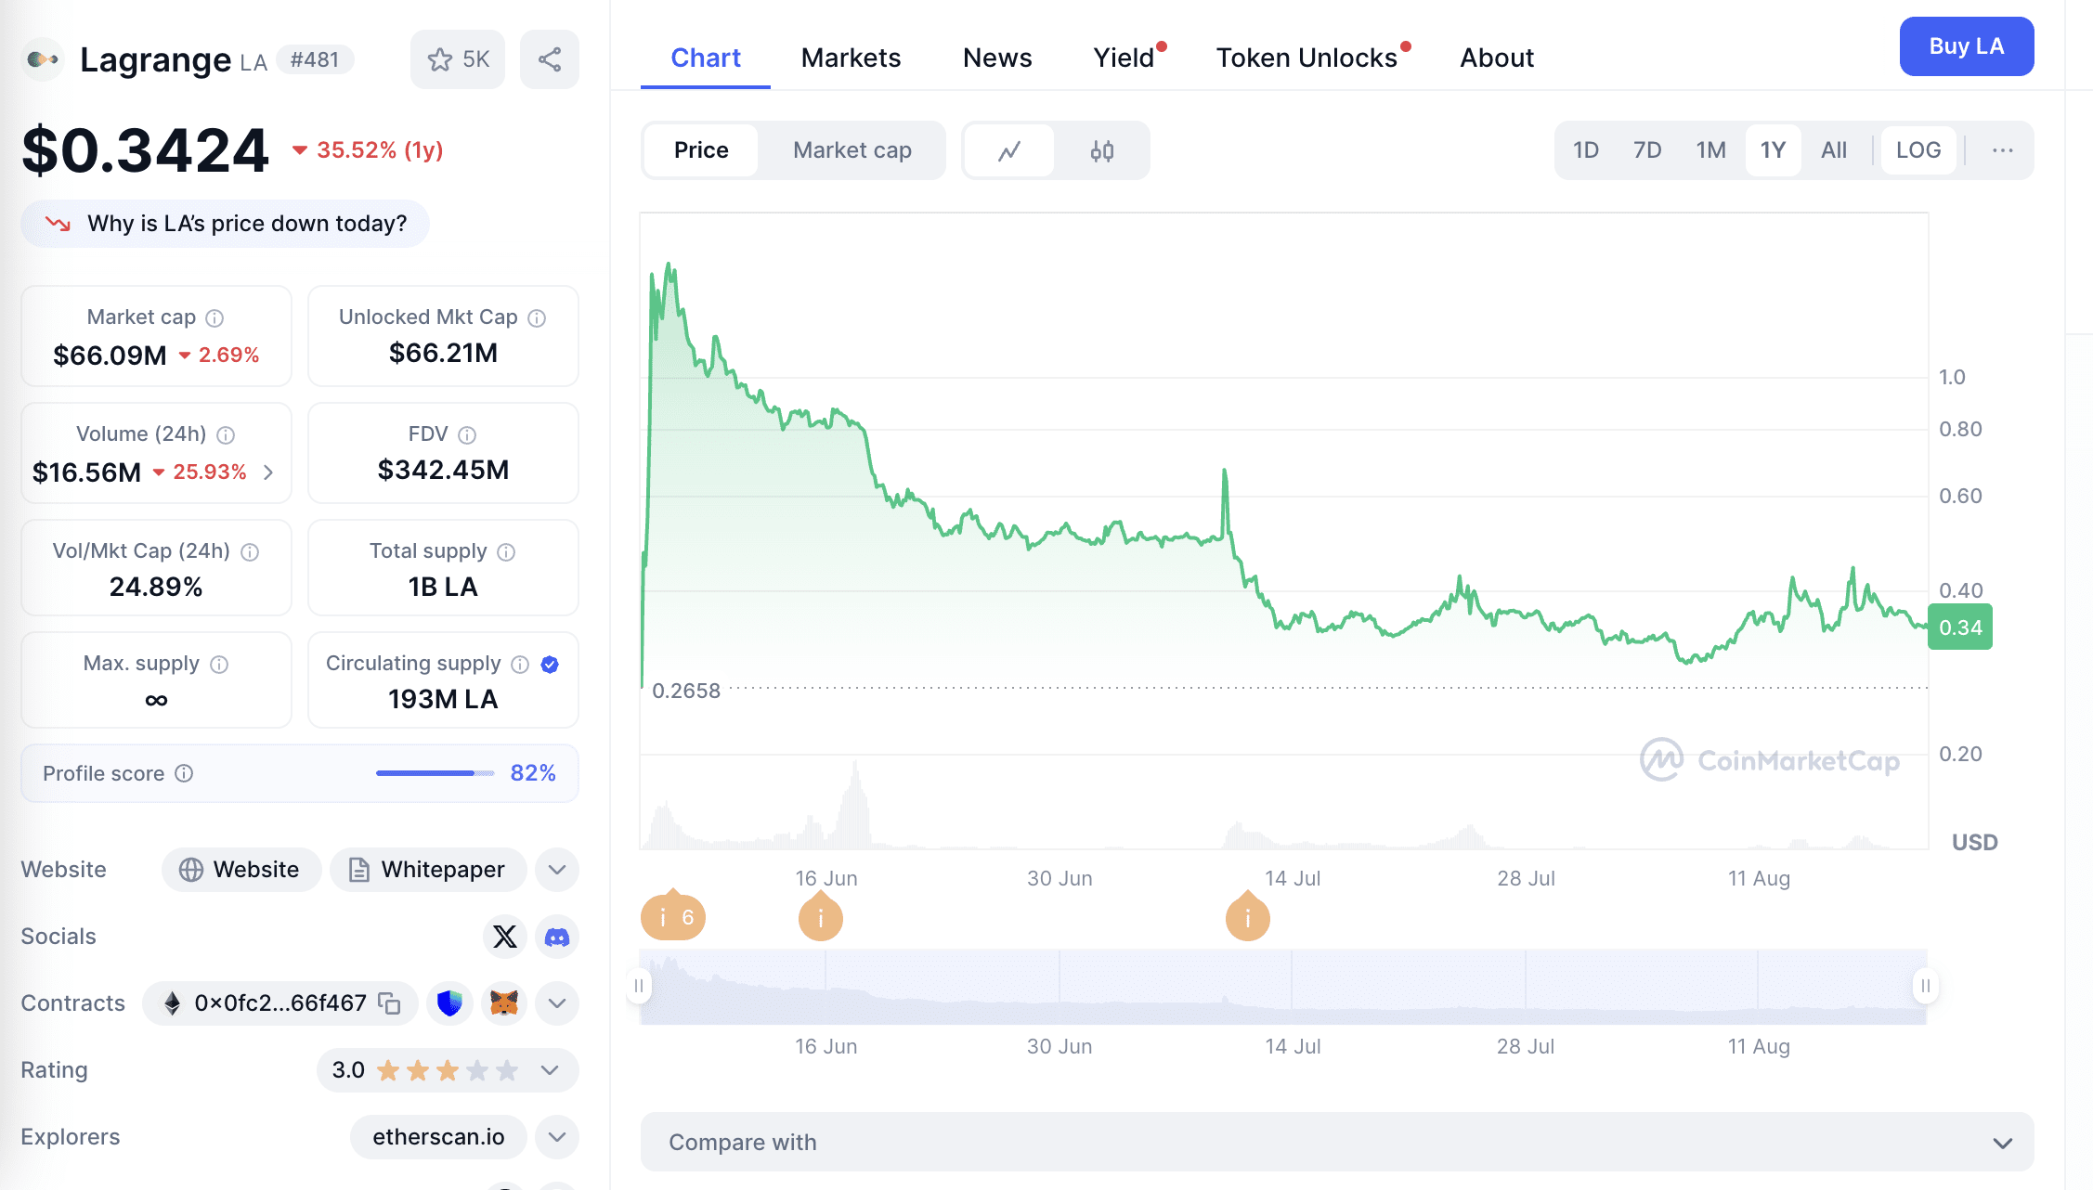2093x1190 pixels.
Task: Open the Yield tab
Action: point(1124,58)
